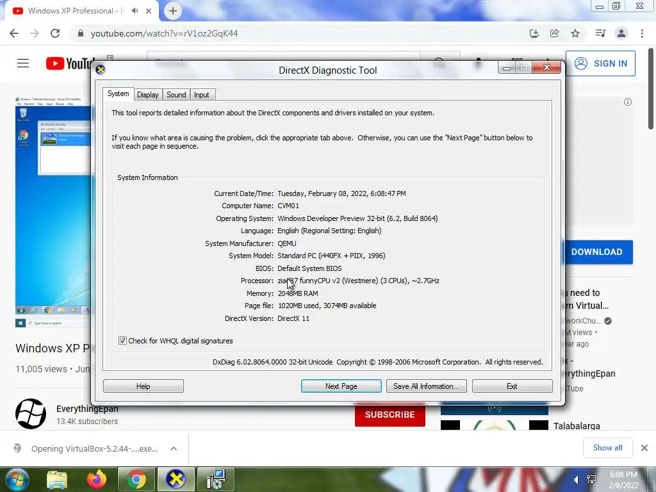This screenshot has height=492, width=656.
Task: Click the Talabalarga recommended video title
Action: click(577, 426)
